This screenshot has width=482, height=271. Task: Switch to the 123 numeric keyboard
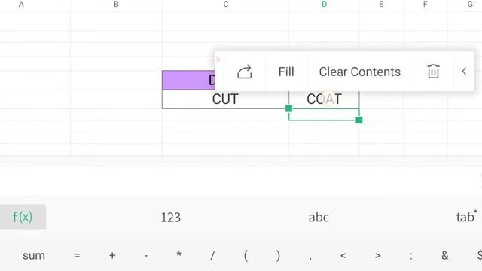(171, 218)
